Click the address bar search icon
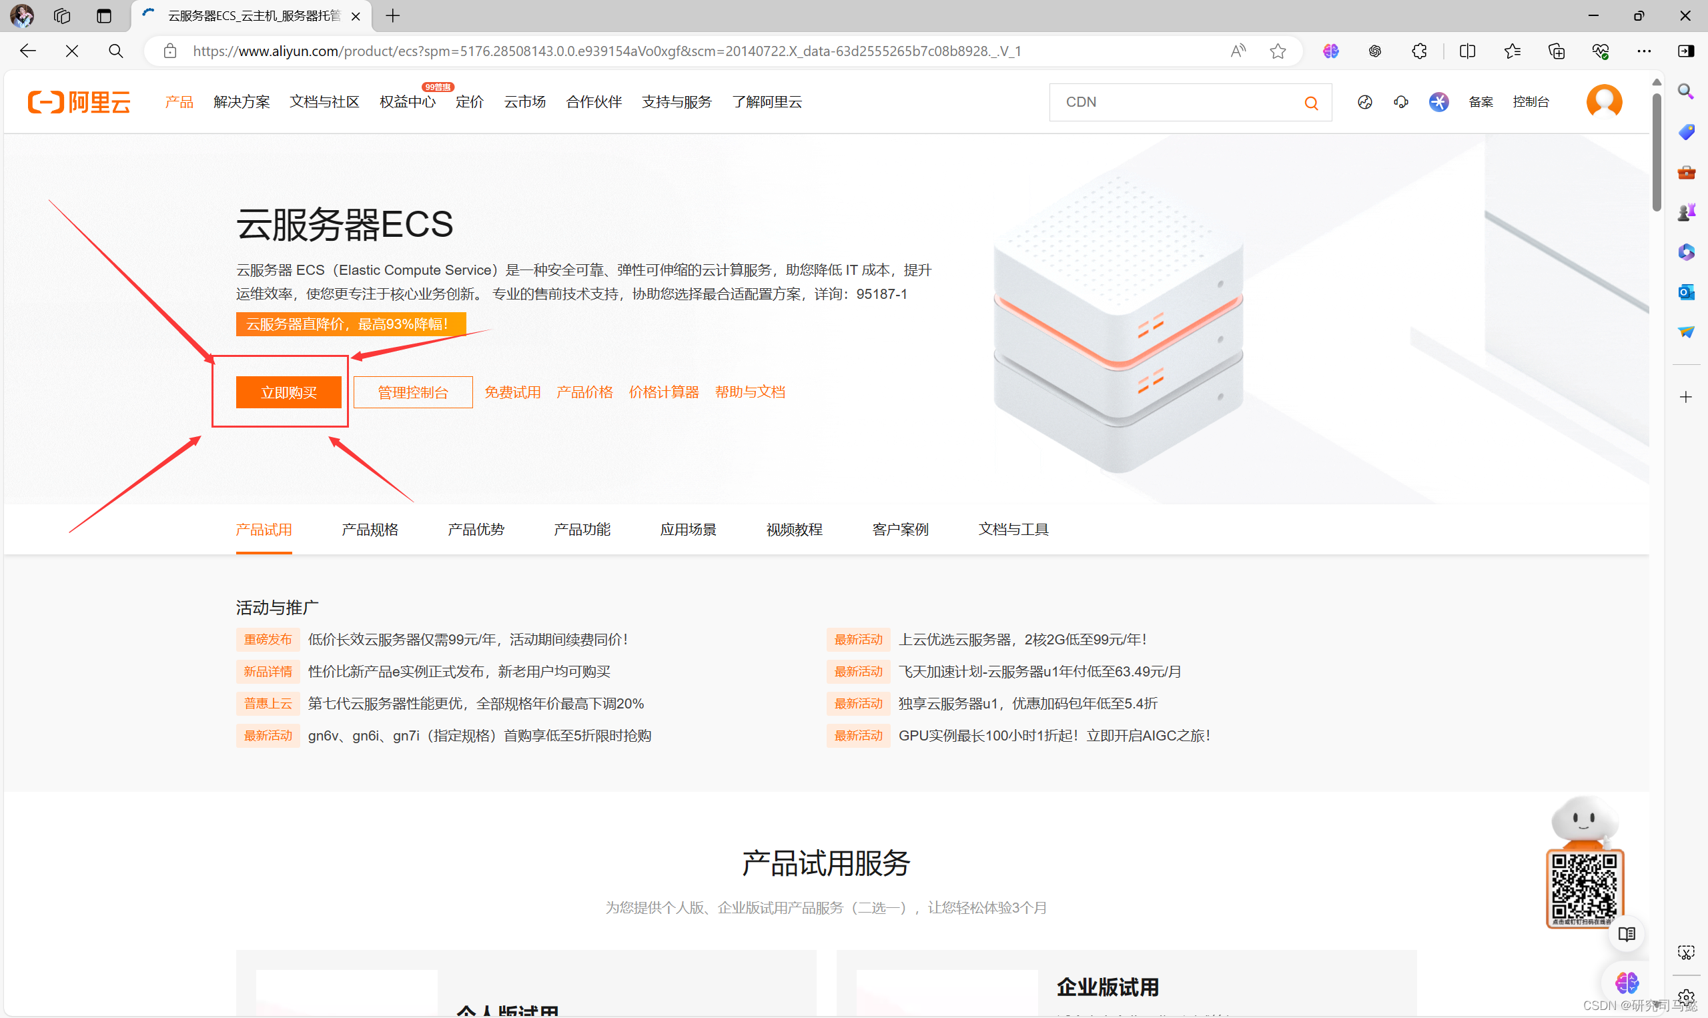The height and width of the screenshot is (1018, 1708). click(x=116, y=51)
